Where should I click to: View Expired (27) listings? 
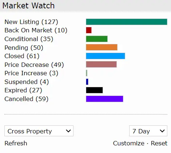(x=23, y=90)
